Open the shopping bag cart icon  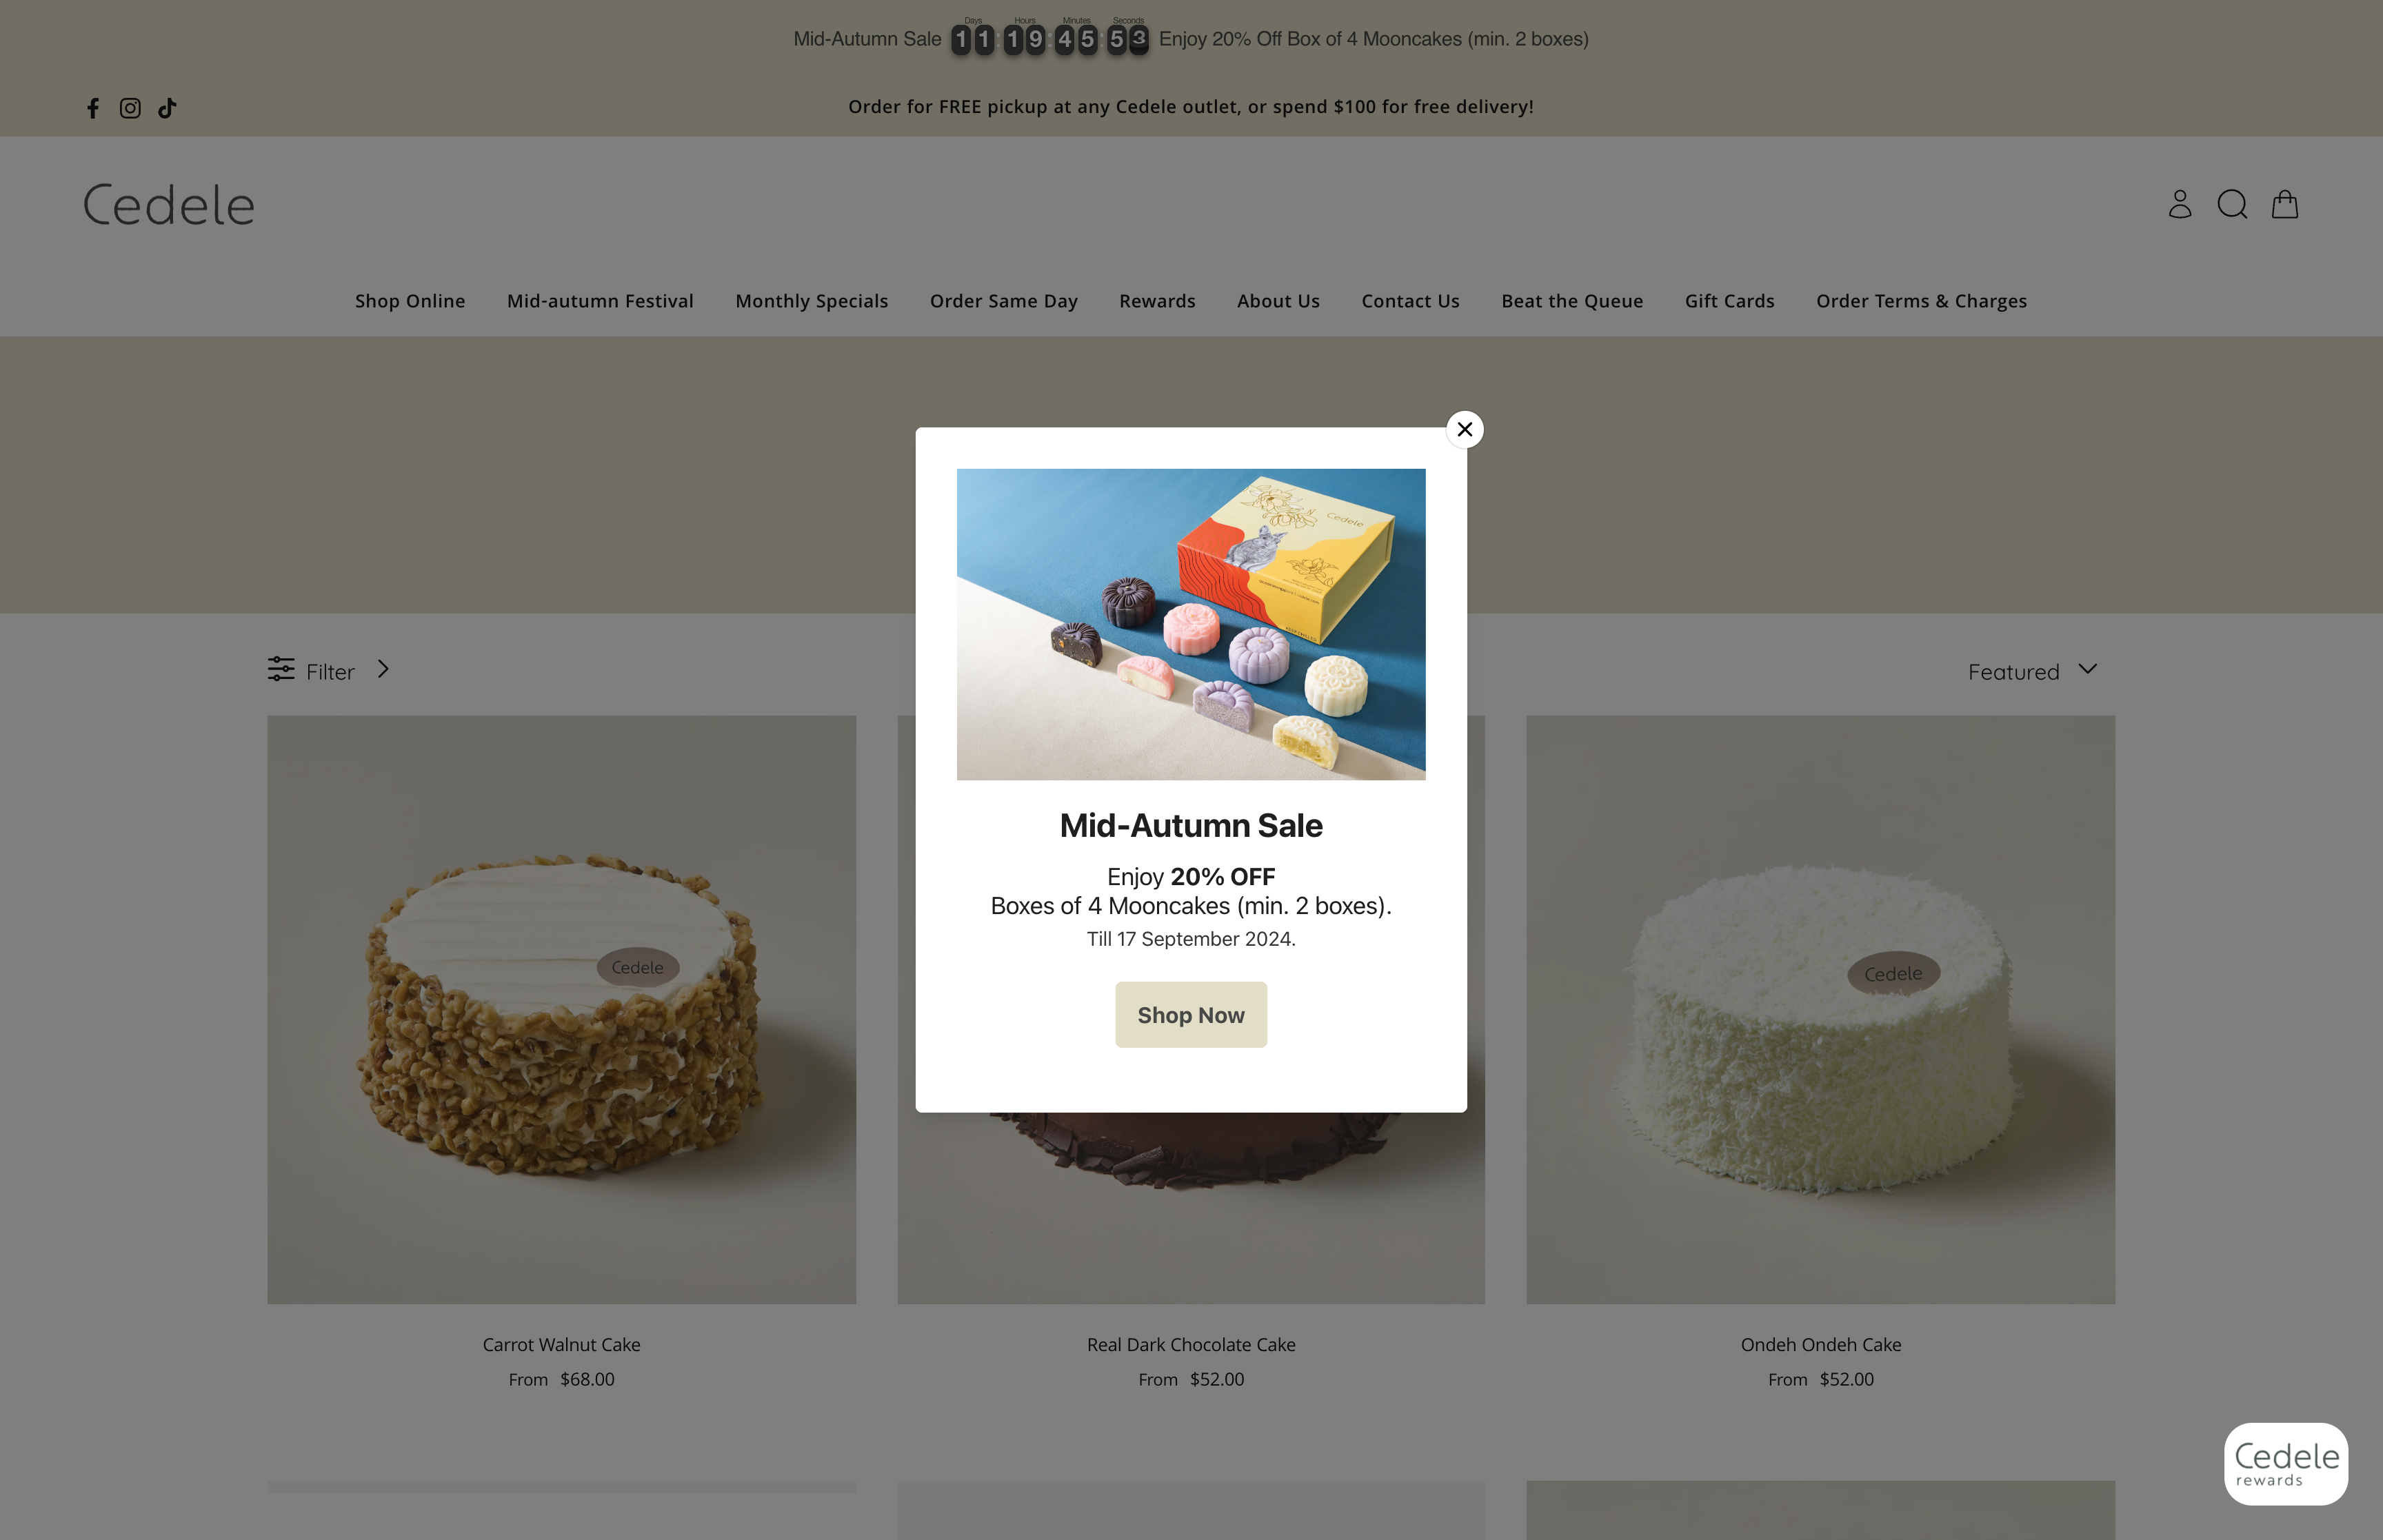pyautogui.click(x=2285, y=204)
